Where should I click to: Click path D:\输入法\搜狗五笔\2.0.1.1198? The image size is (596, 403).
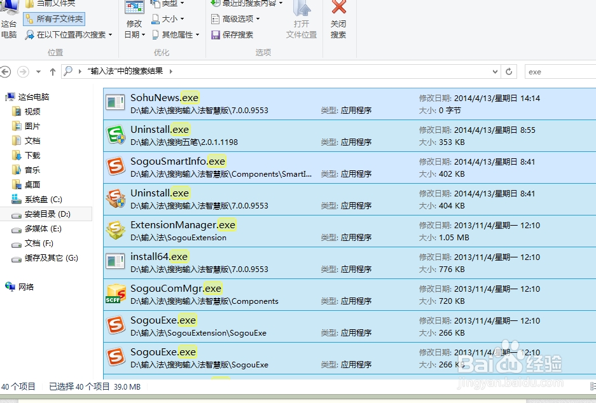point(184,142)
